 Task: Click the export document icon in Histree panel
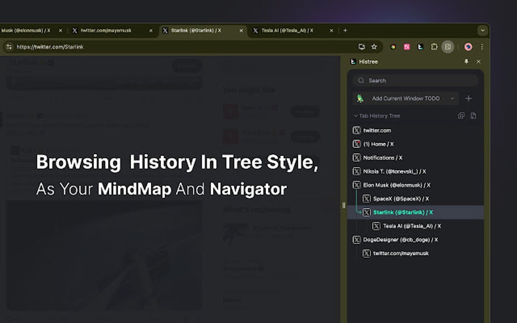pos(473,115)
